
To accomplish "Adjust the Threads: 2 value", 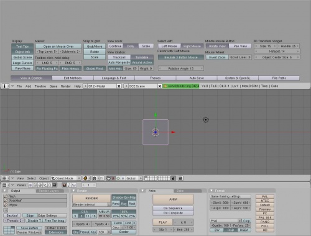I will click(x=14, y=220).
